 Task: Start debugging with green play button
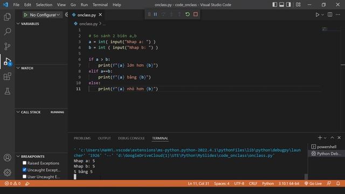click(25, 15)
